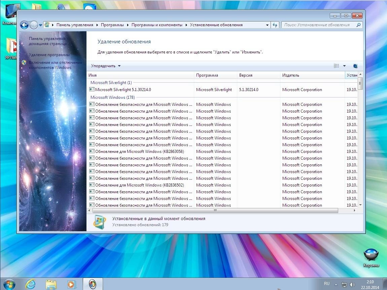Open help with the blue question icon
387x290 pixels.
point(355,66)
